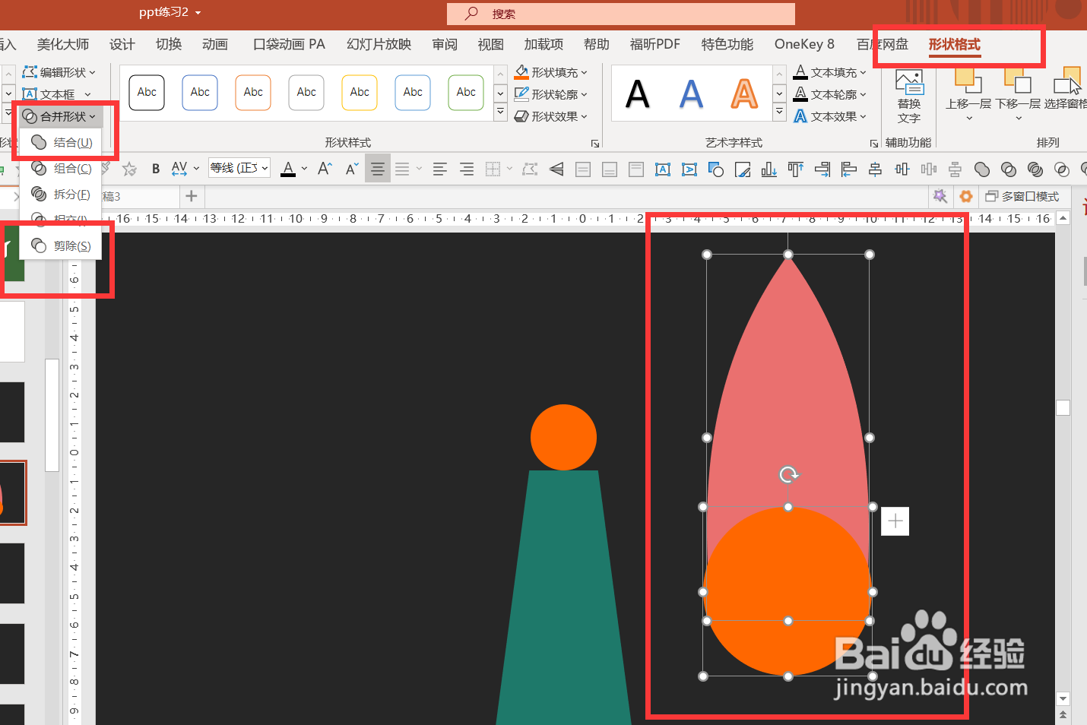Open the 形状效果 shape effects dropdown

[551, 116]
